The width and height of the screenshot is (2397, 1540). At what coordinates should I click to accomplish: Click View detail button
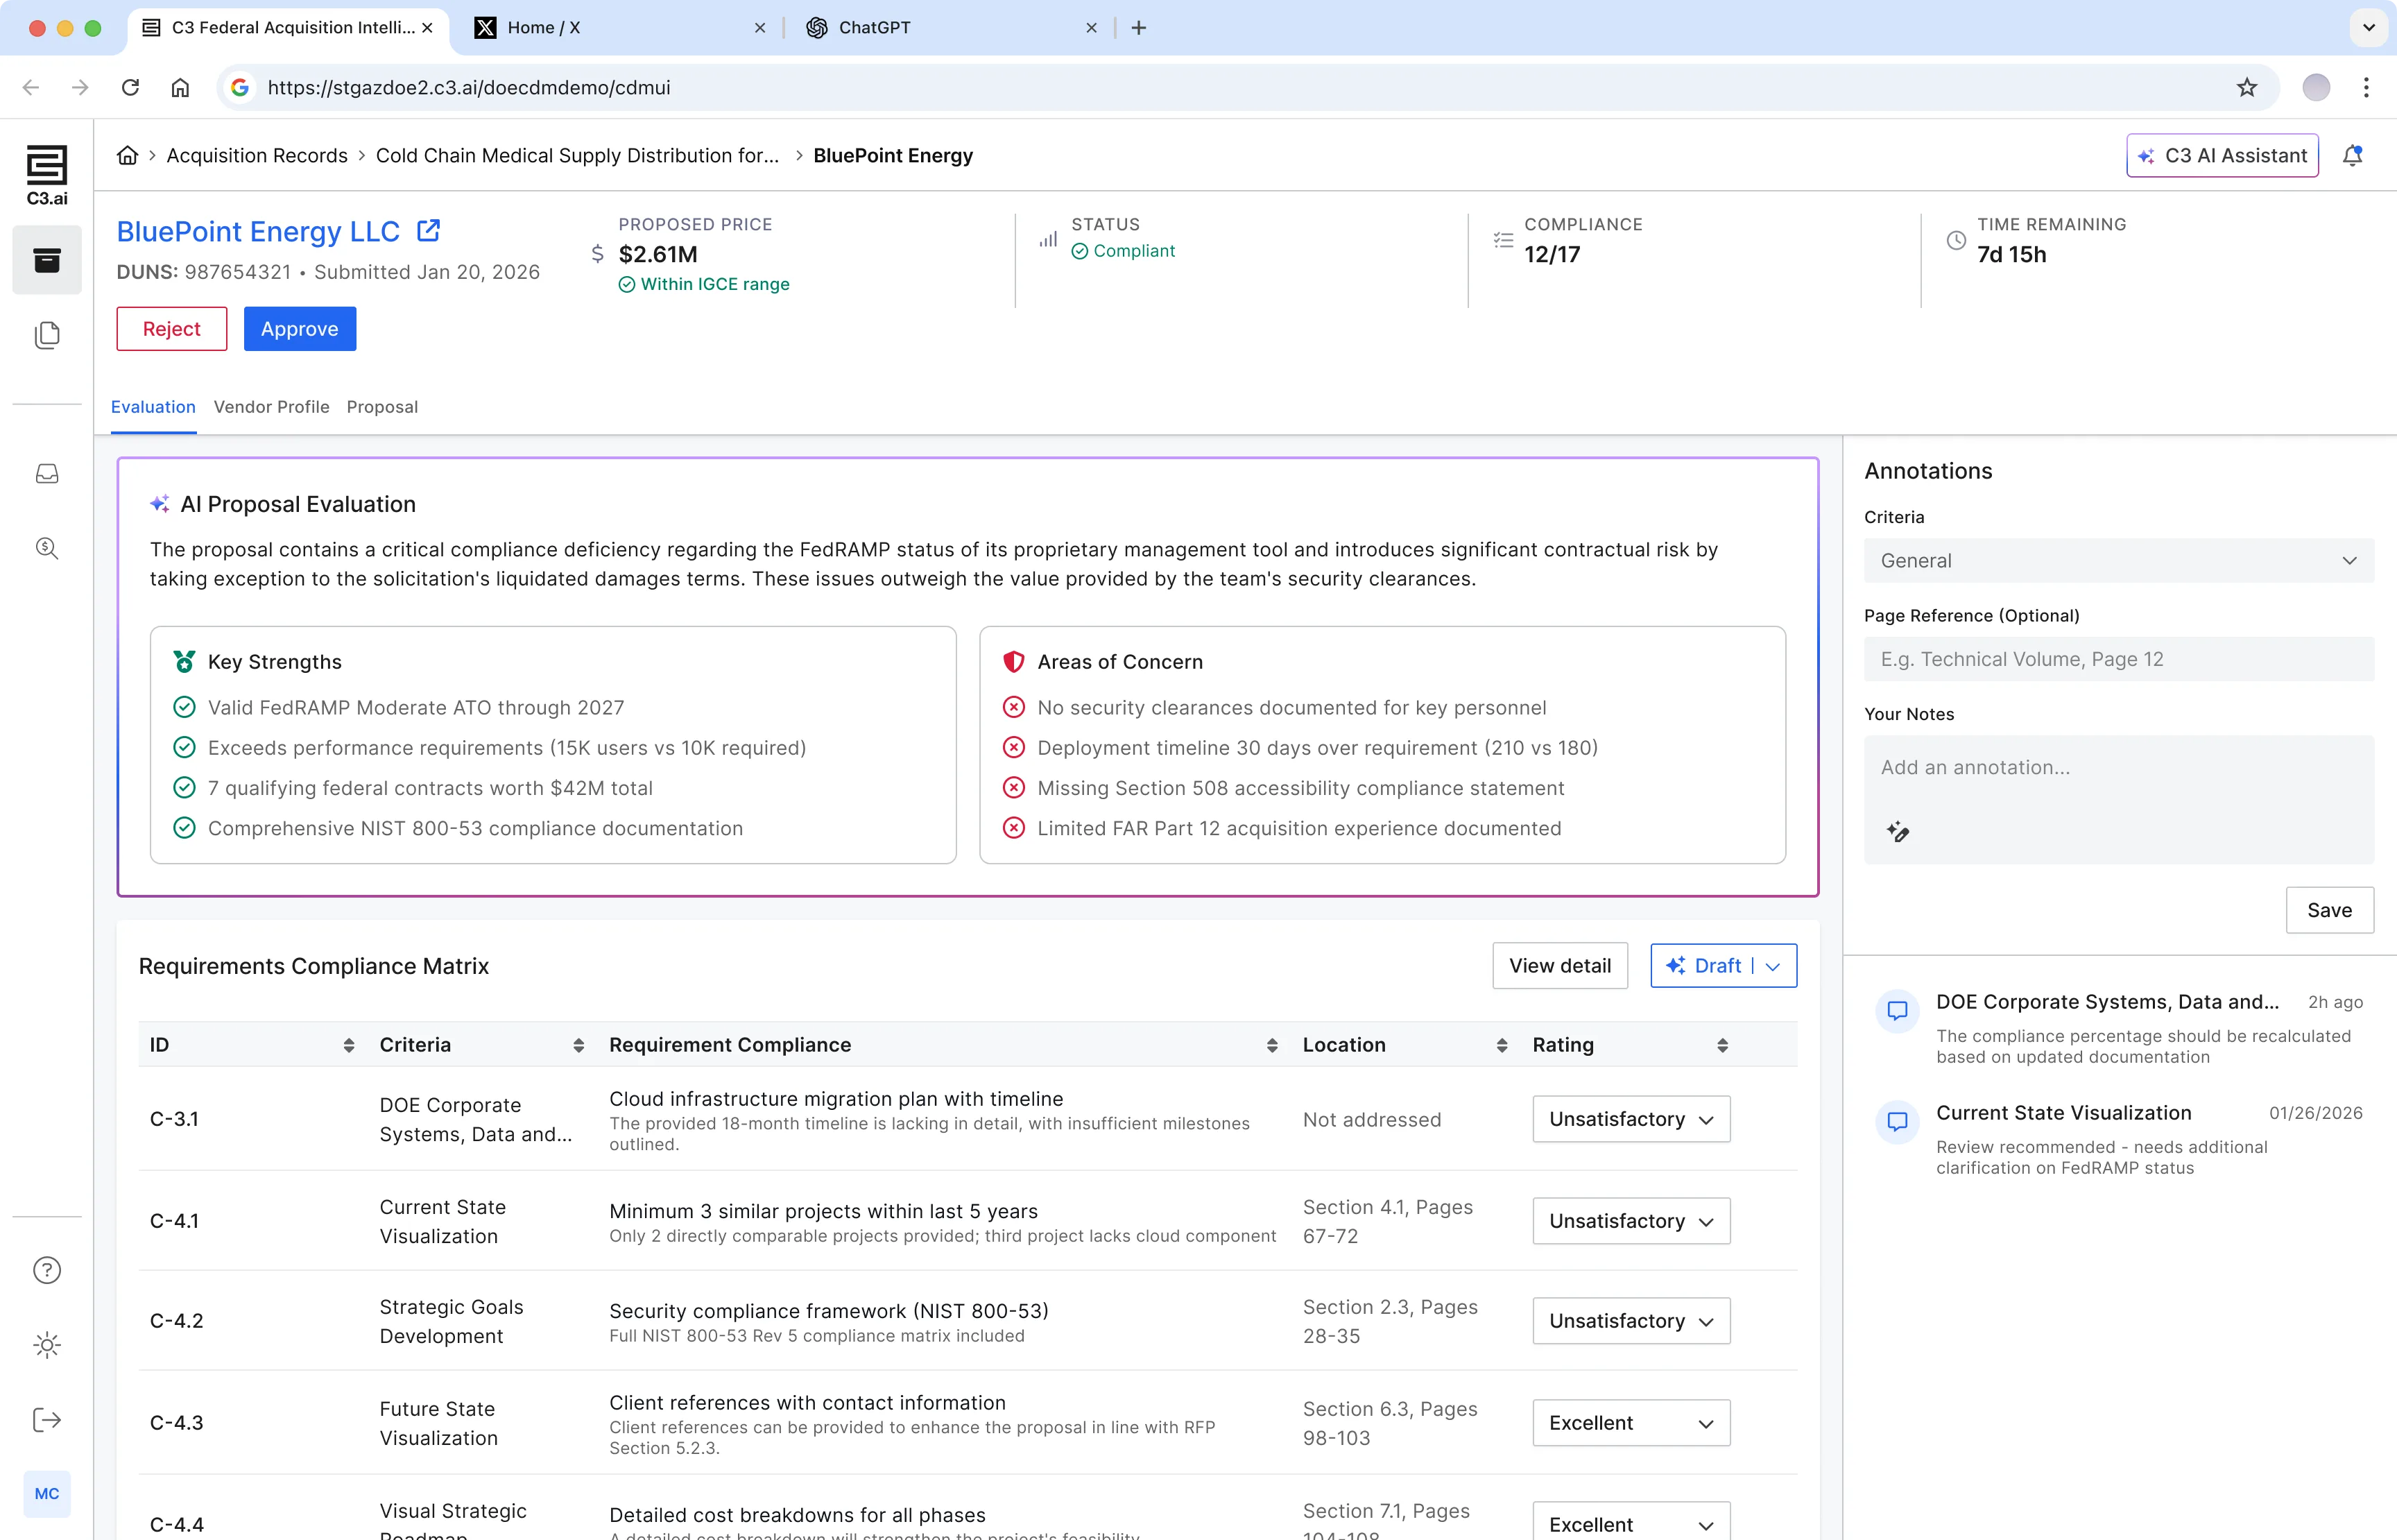(1559, 966)
